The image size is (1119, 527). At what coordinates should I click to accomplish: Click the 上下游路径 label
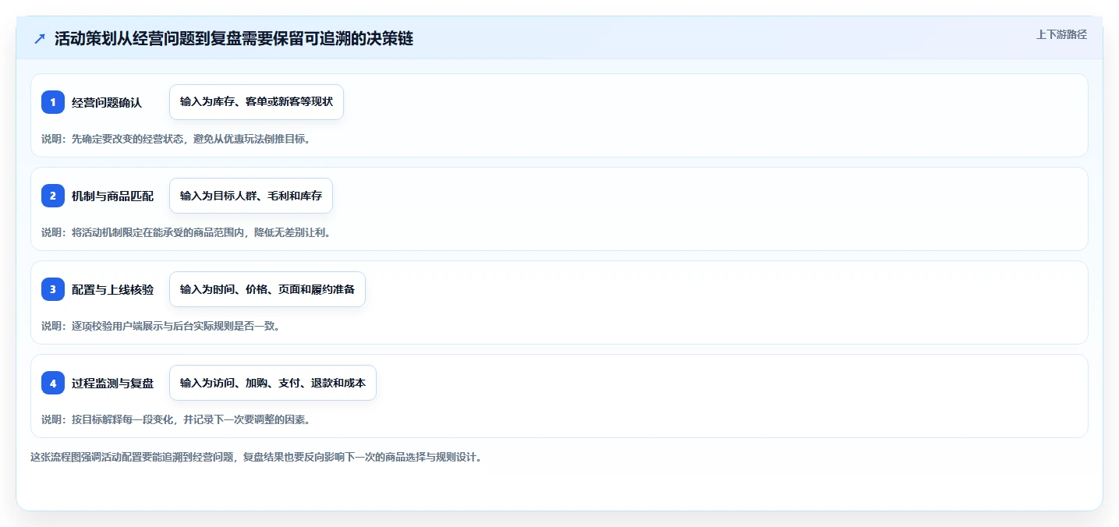(1061, 34)
